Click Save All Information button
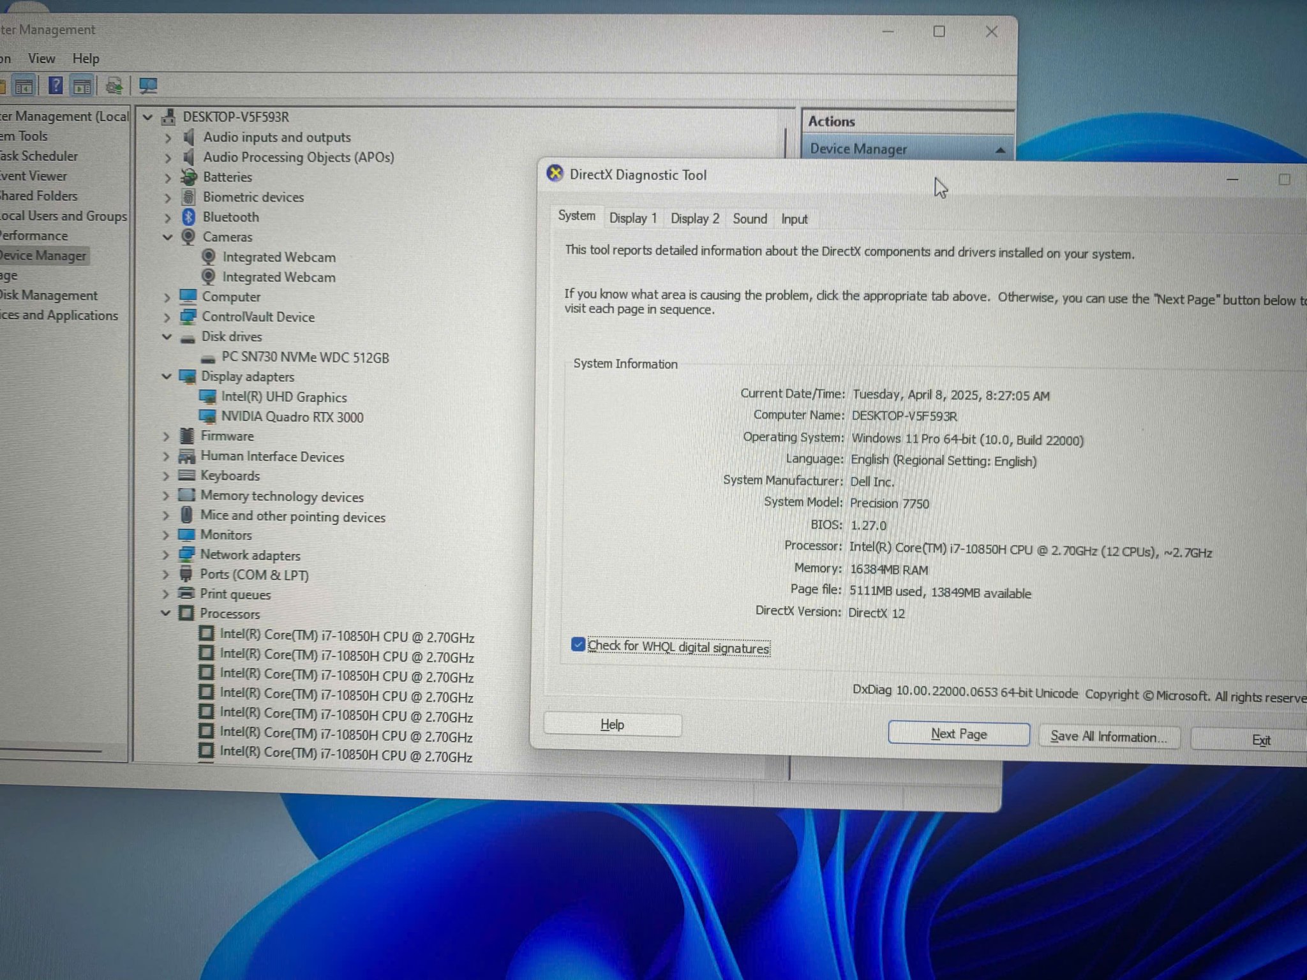The width and height of the screenshot is (1307, 980). [1109, 737]
